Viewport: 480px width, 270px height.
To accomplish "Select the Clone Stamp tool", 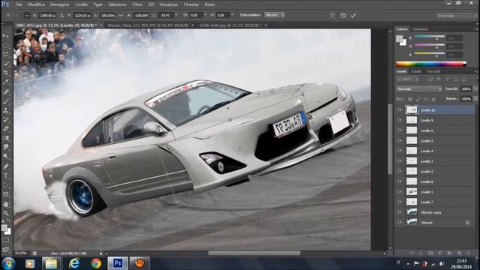I will 6,110.
